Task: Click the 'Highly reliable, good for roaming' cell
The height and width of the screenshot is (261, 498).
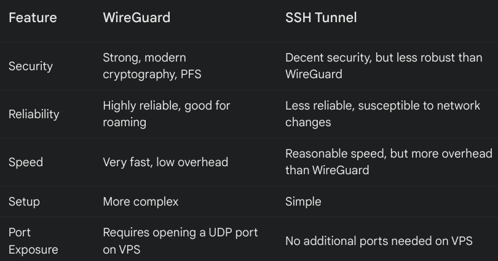Action: (166, 114)
